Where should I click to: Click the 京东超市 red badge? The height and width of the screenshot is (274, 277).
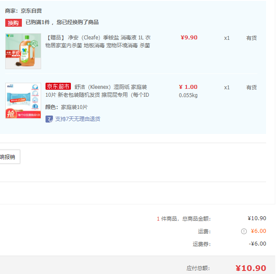[x=58, y=86]
